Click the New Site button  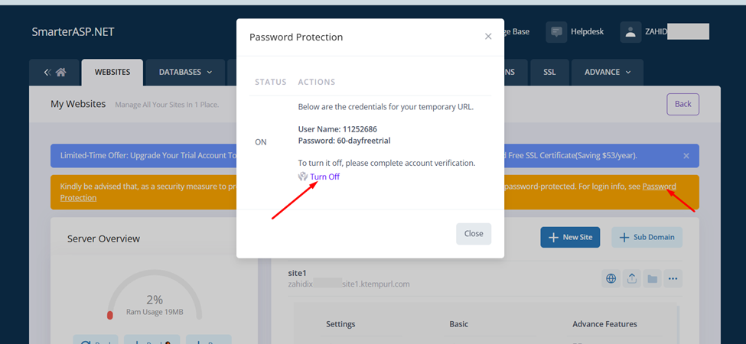[570, 237]
